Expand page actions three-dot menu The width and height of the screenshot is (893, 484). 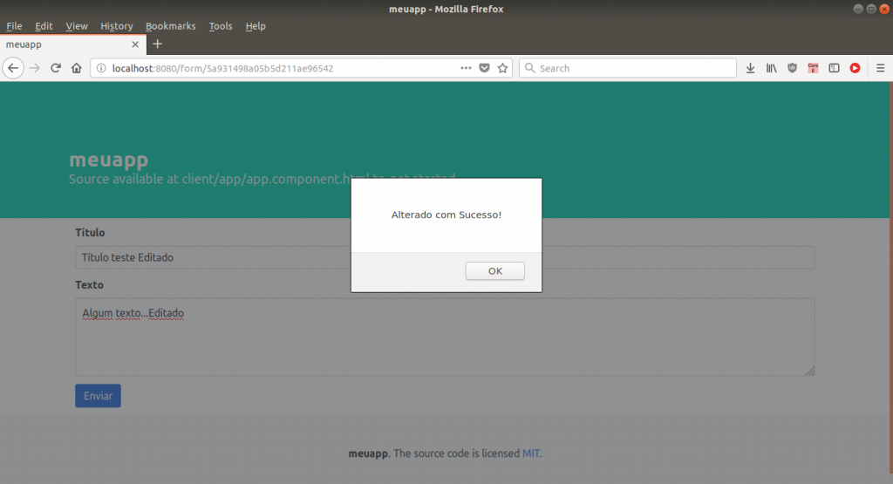pyautogui.click(x=466, y=68)
